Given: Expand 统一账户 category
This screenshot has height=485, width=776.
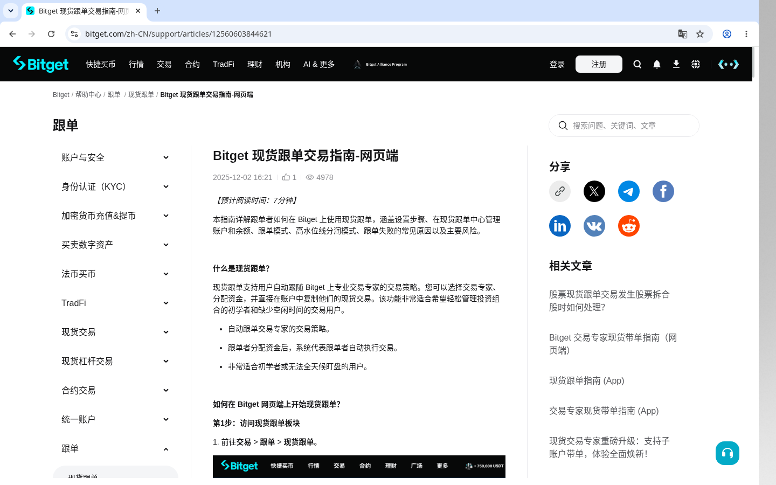Looking at the screenshot, I should click(x=115, y=419).
